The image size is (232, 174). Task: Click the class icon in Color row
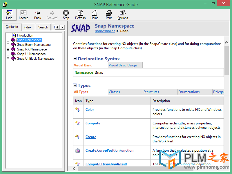77,110
